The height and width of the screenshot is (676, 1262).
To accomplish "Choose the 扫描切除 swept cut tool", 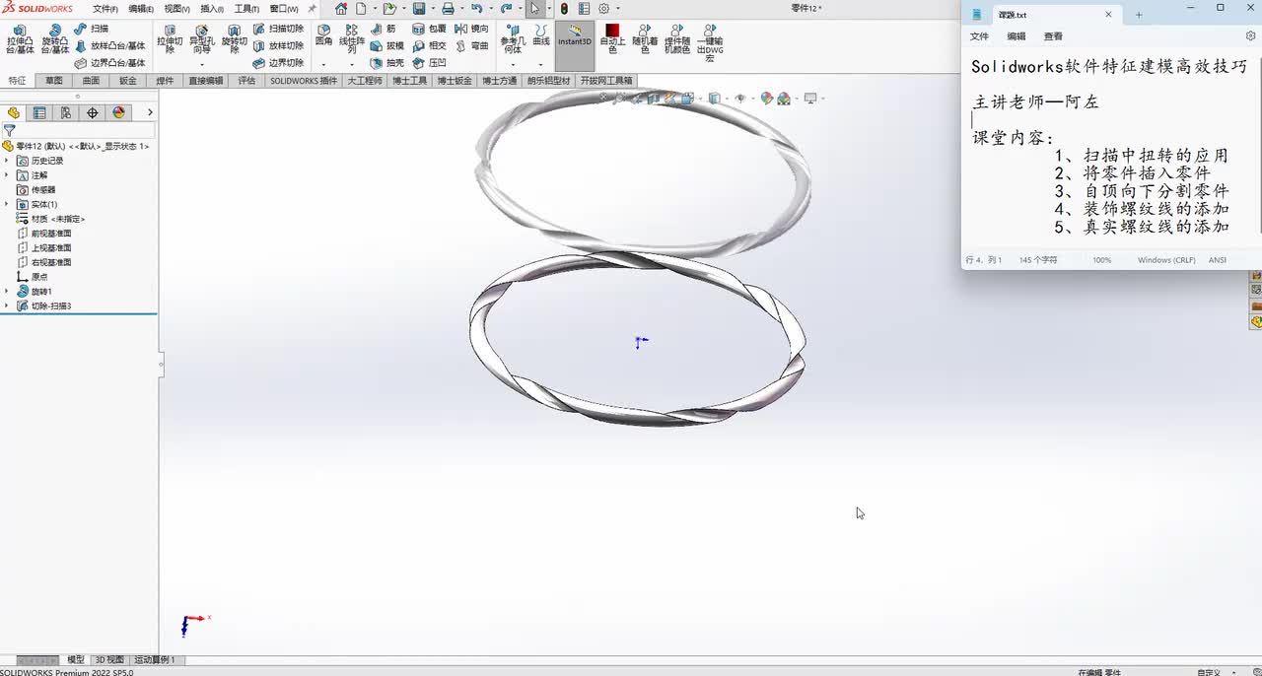I will coord(278,29).
